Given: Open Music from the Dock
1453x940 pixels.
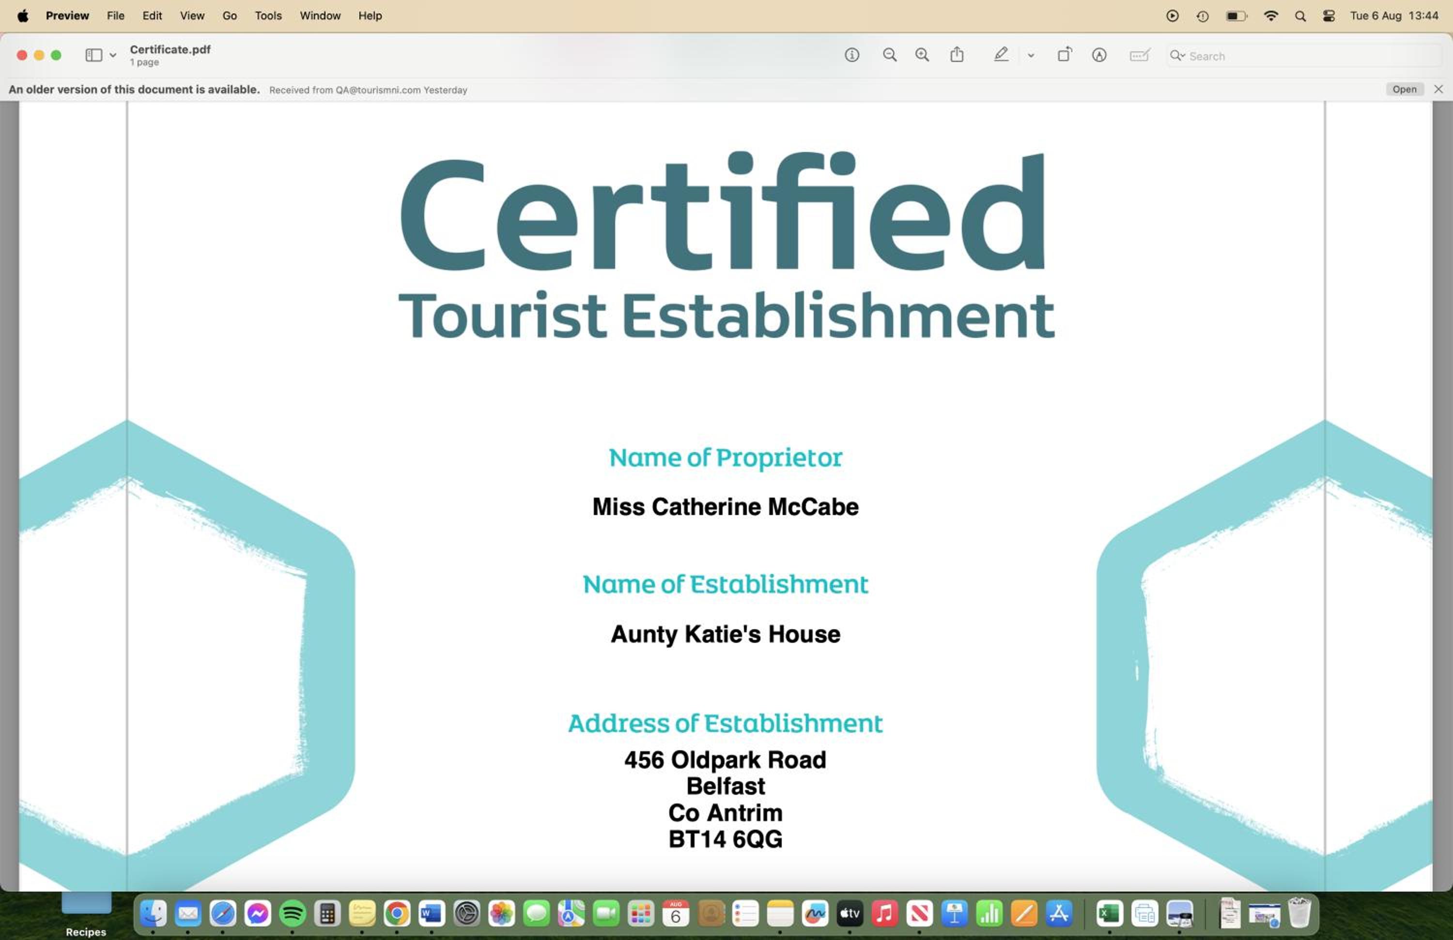Looking at the screenshot, I should tap(884, 913).
